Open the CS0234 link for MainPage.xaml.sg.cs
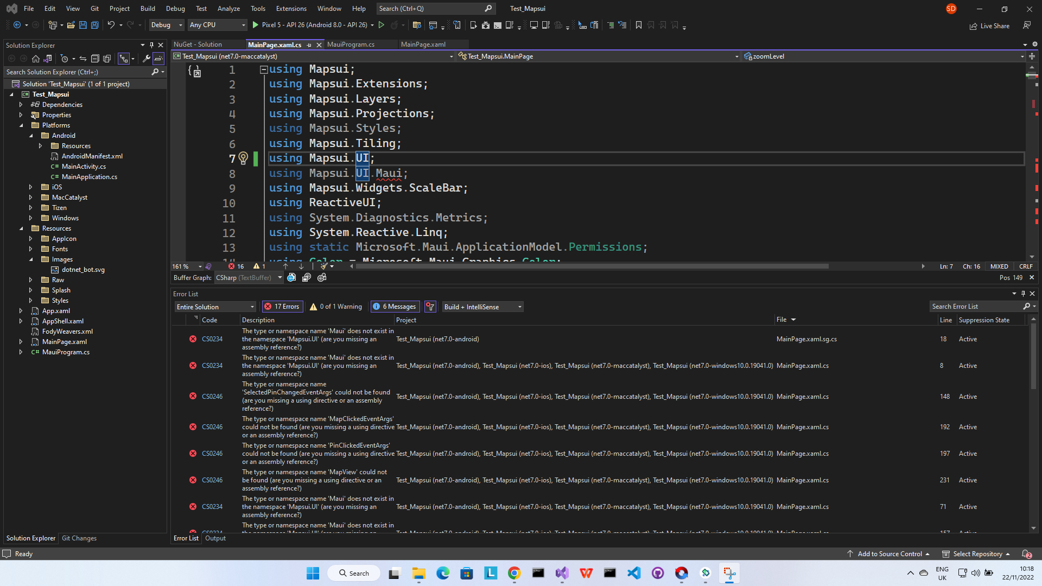 point(212,339)
